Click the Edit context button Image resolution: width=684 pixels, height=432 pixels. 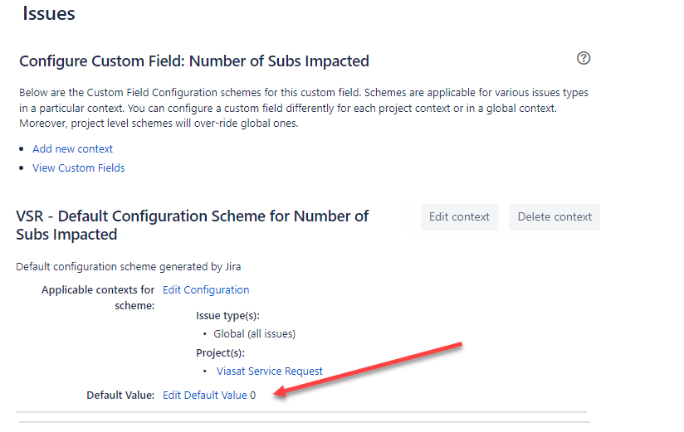(x=459, y=216)
